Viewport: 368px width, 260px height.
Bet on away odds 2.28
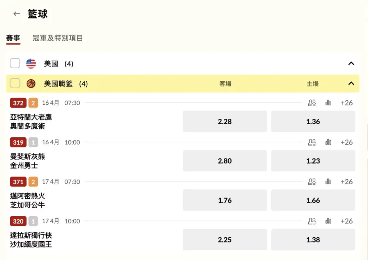click(225, 122)
